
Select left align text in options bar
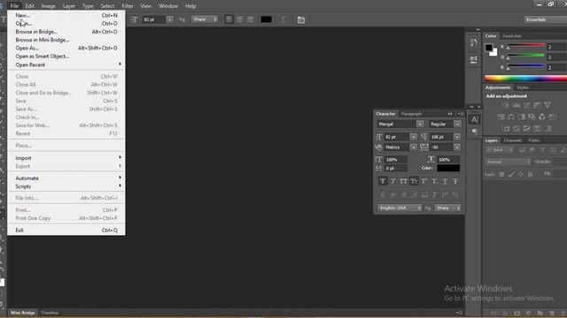tap(229, 19)
